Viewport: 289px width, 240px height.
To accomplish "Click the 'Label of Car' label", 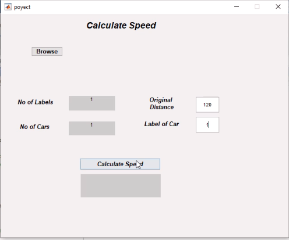I will (x=161, y=124).
